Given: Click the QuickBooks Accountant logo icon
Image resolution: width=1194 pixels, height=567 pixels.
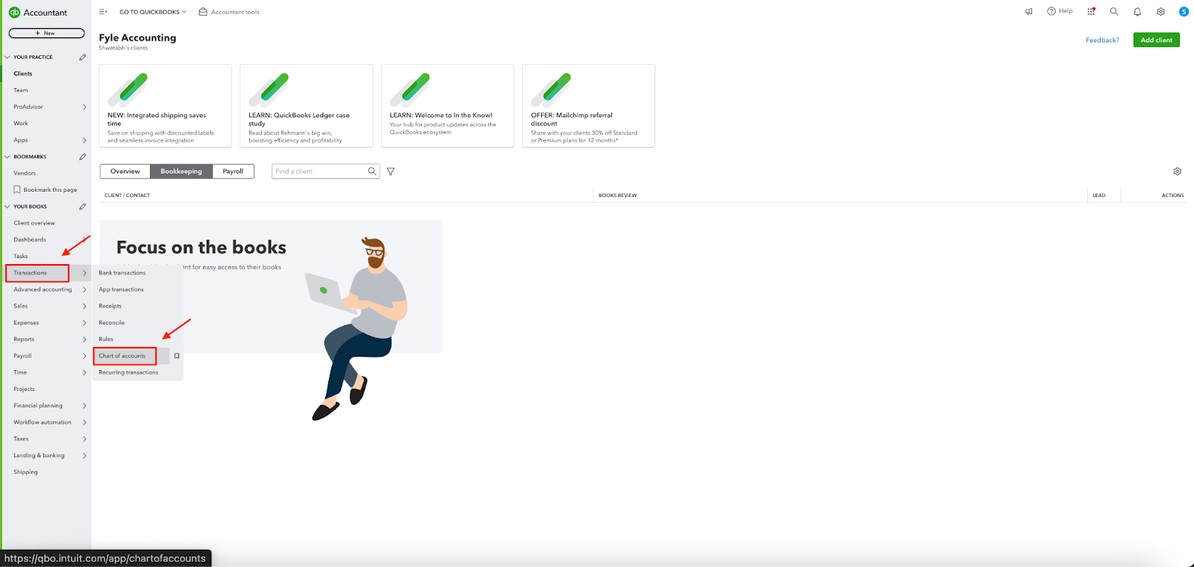Looking at the screenshot, I should pos(14,12).
